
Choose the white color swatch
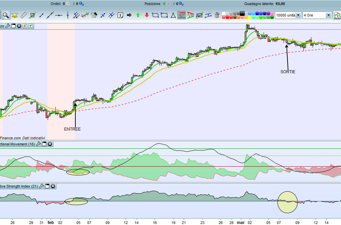coord(224,13)
